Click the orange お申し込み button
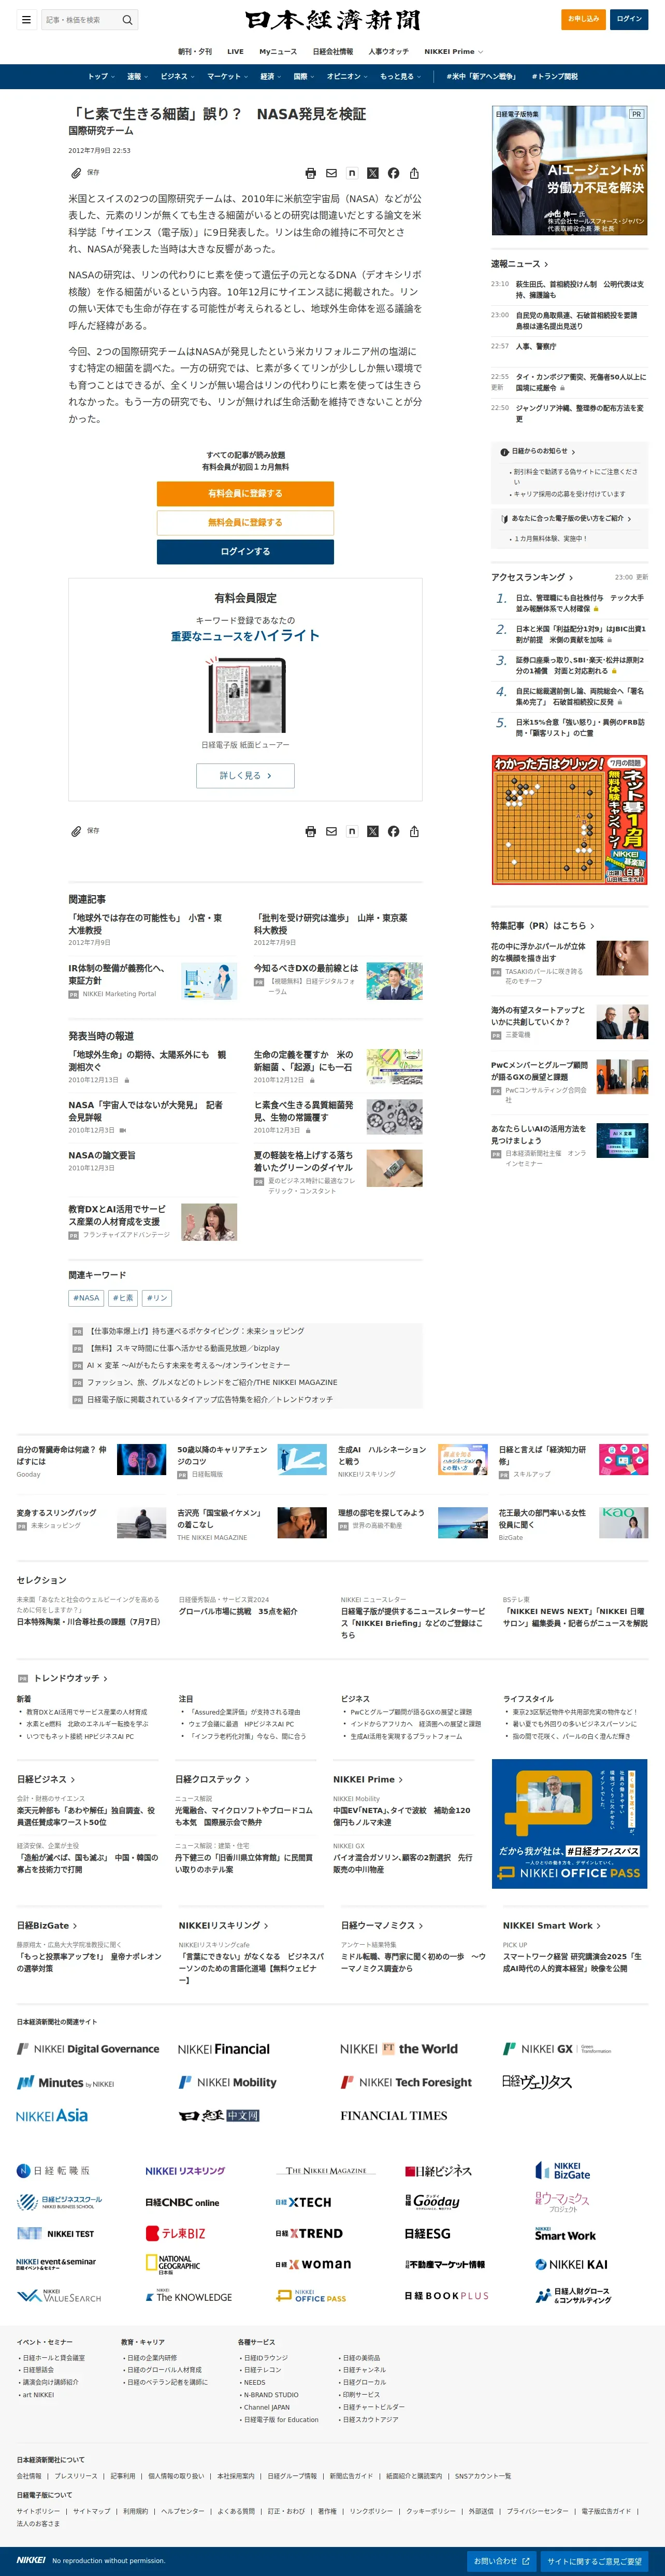Screen dimensions: 665x2576 pos(583,19)
